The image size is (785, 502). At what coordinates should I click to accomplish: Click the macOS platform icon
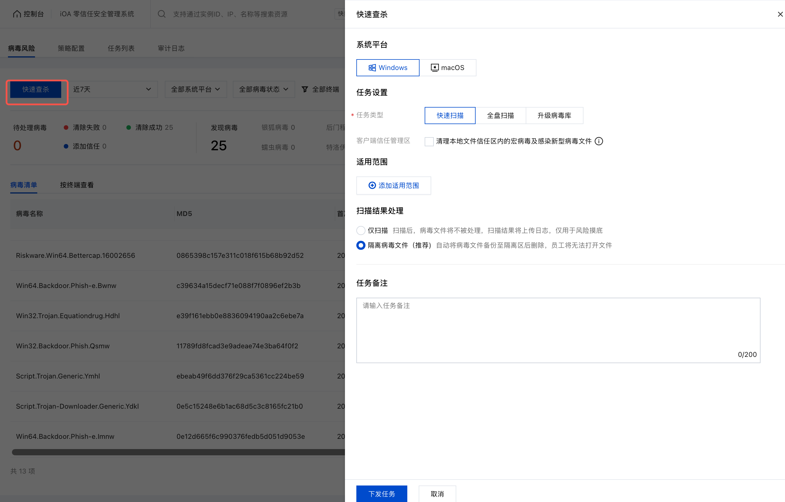click(x=435, y=68)
